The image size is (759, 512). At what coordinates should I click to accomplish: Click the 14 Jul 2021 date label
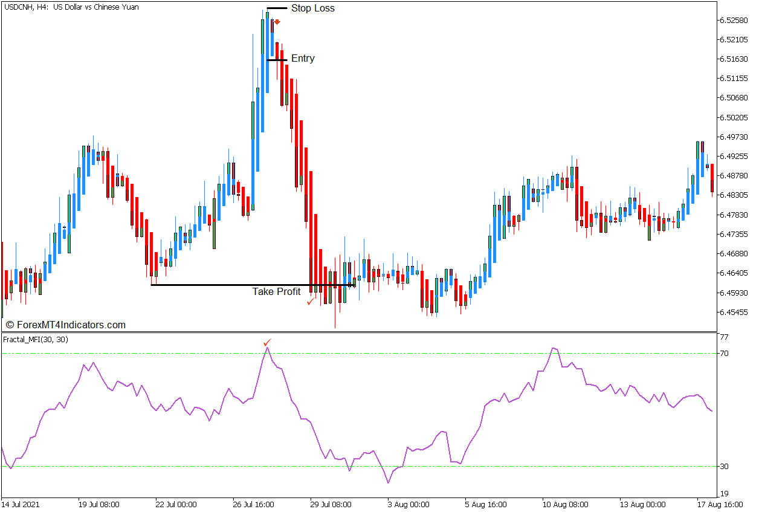[21, 504]
